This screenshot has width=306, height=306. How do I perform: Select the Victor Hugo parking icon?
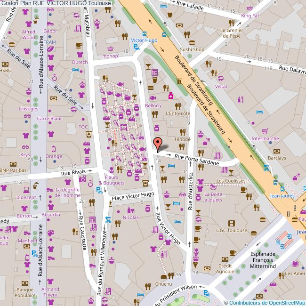coord(136,47)
